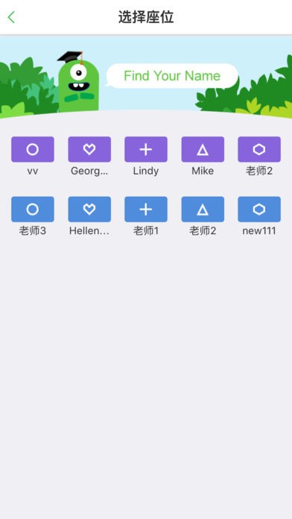Tap the green back arrow
292x519 pixels.
11,17
